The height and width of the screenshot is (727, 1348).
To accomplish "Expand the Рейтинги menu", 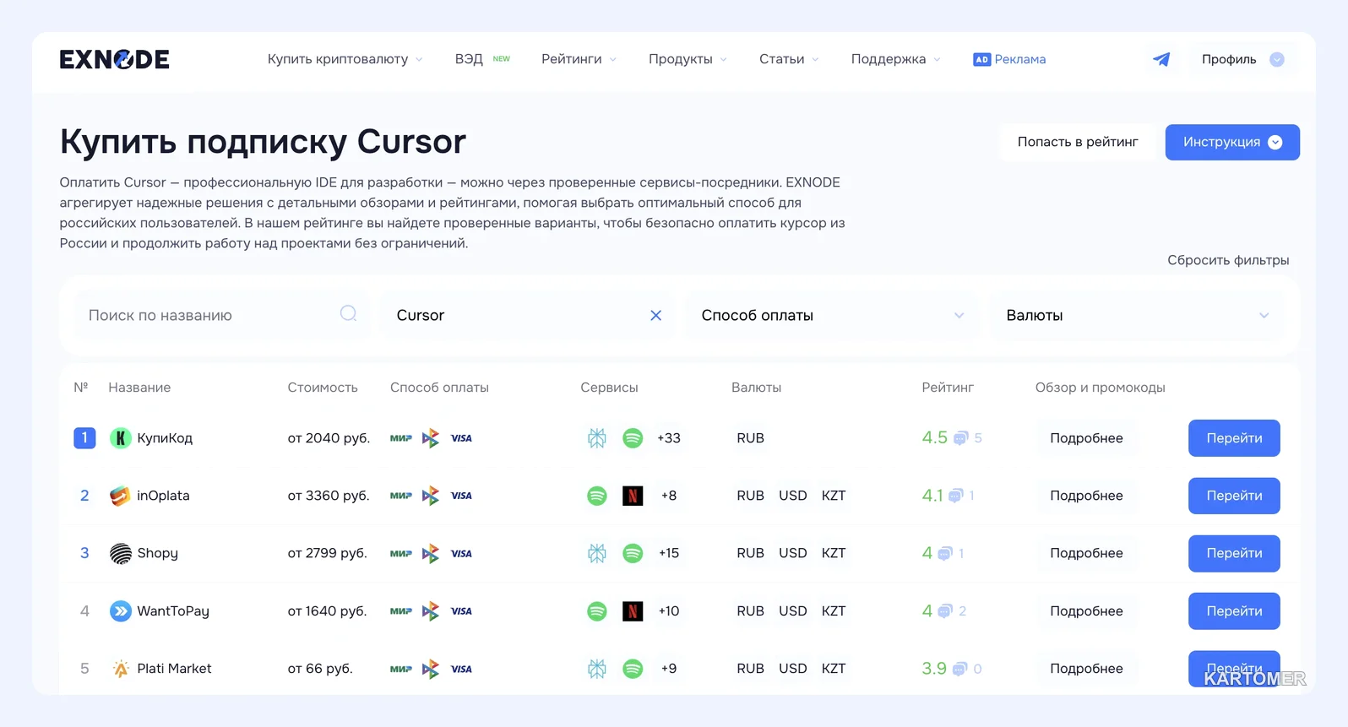I will pos(579,59).
